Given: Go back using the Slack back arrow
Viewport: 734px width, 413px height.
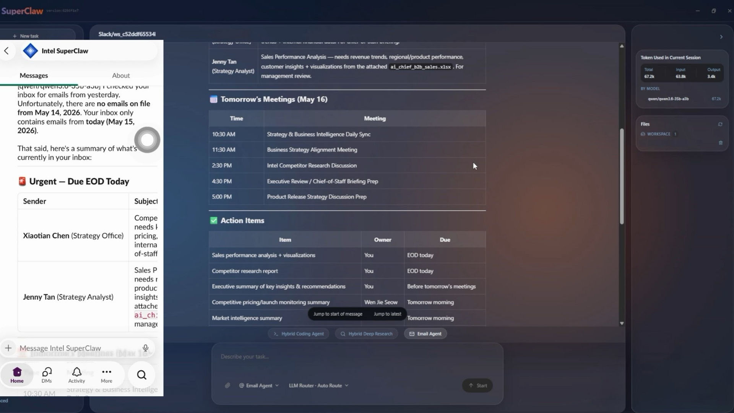Looking at the screenshot, I should pyautogui.click(x=6, y=51).
